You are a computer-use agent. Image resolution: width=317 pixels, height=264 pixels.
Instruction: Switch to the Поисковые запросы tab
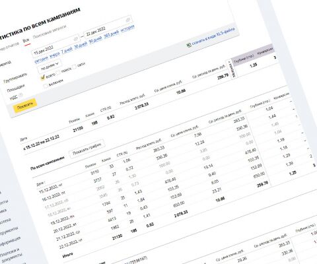50,32
